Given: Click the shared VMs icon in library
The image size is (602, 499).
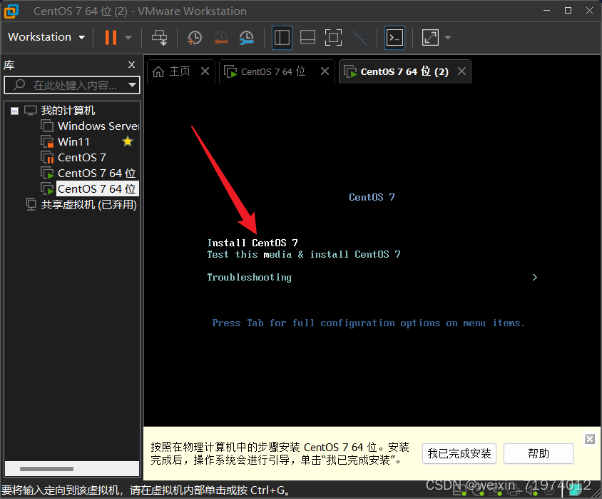Looking at the screenshot, I should pos(31,204).
